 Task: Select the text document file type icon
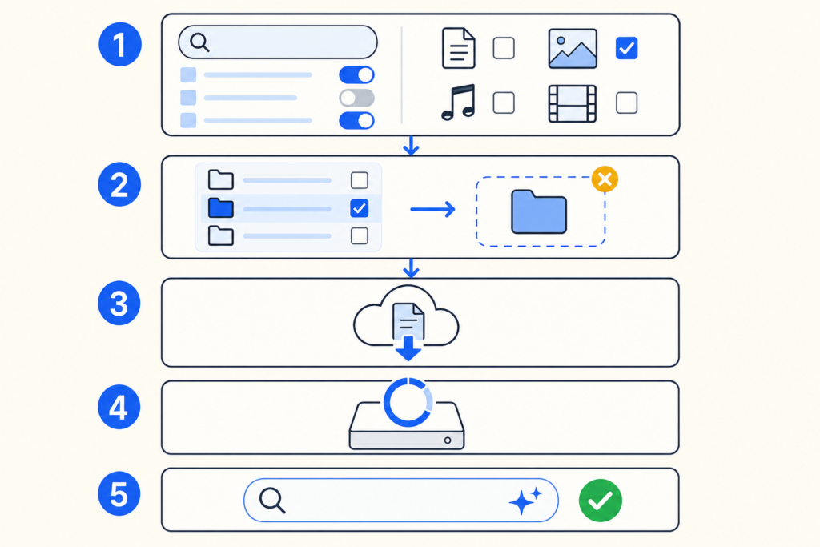click(459, 49)
